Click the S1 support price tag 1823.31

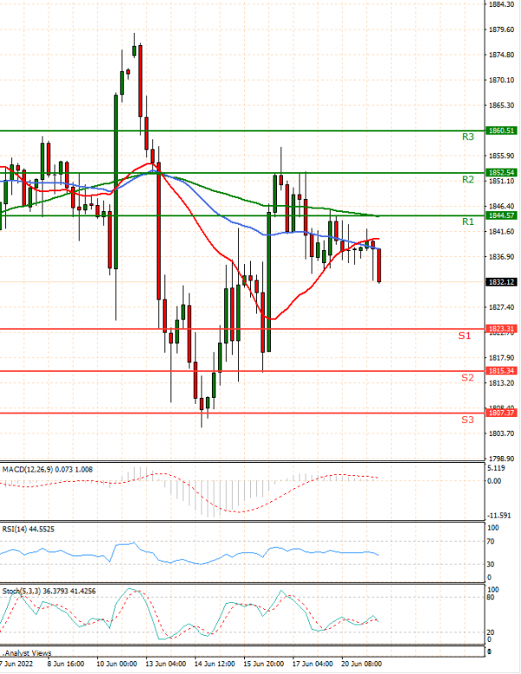click(x=501, y=329)
